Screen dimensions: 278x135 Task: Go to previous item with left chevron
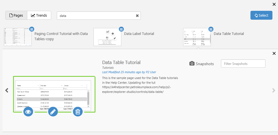[7, 90]
